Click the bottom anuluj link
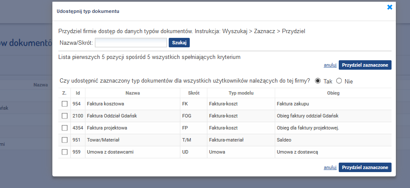The image size is (410, 188). click(330, 167)
